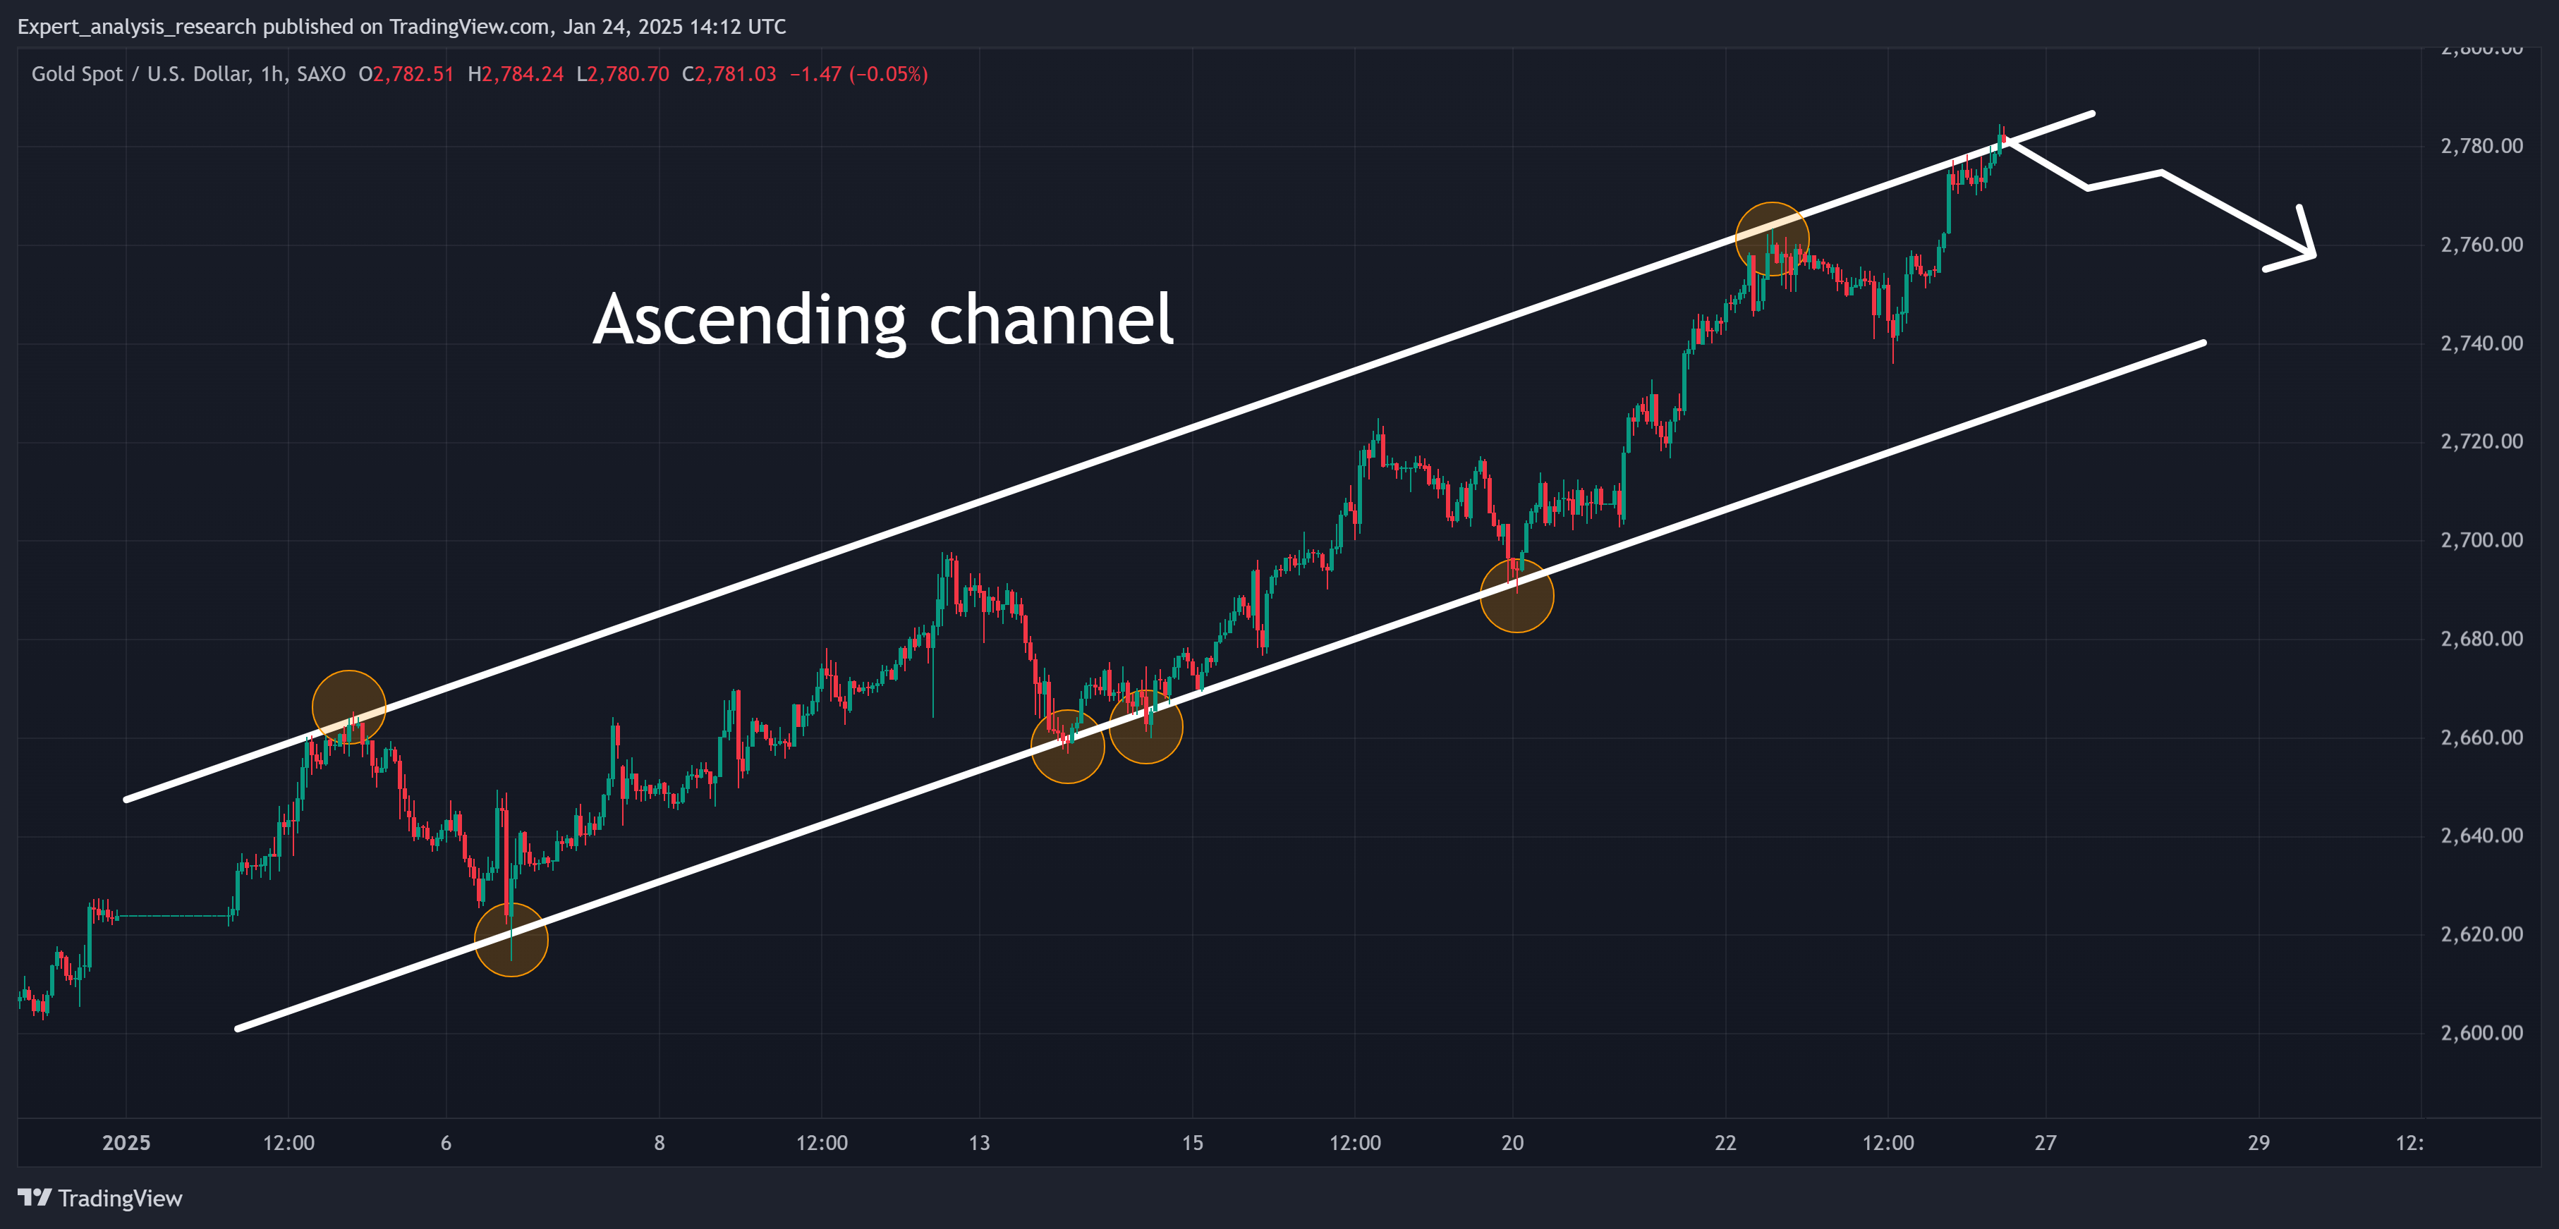Click the TradingView logo icon
The height and width of the screenshot is (1229, 2559).
[x=35, y=1197]
